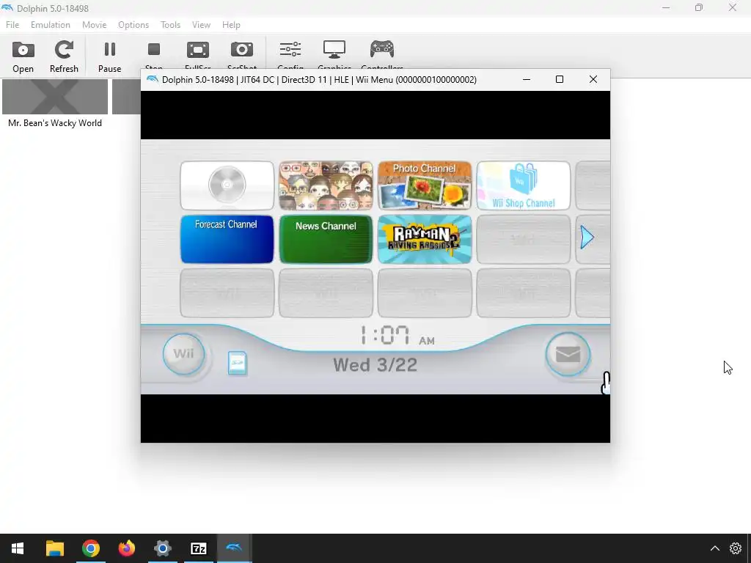This screenshot has height=563, width=751.
Task: Open the Forecast Channel tile
Action: [227, 239]
